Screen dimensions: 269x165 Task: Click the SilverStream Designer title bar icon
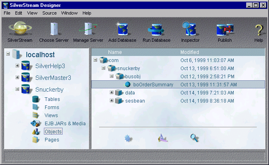(x=6, y=5)
